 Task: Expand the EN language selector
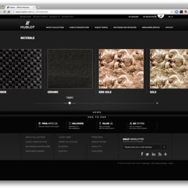tap(170, 16)
